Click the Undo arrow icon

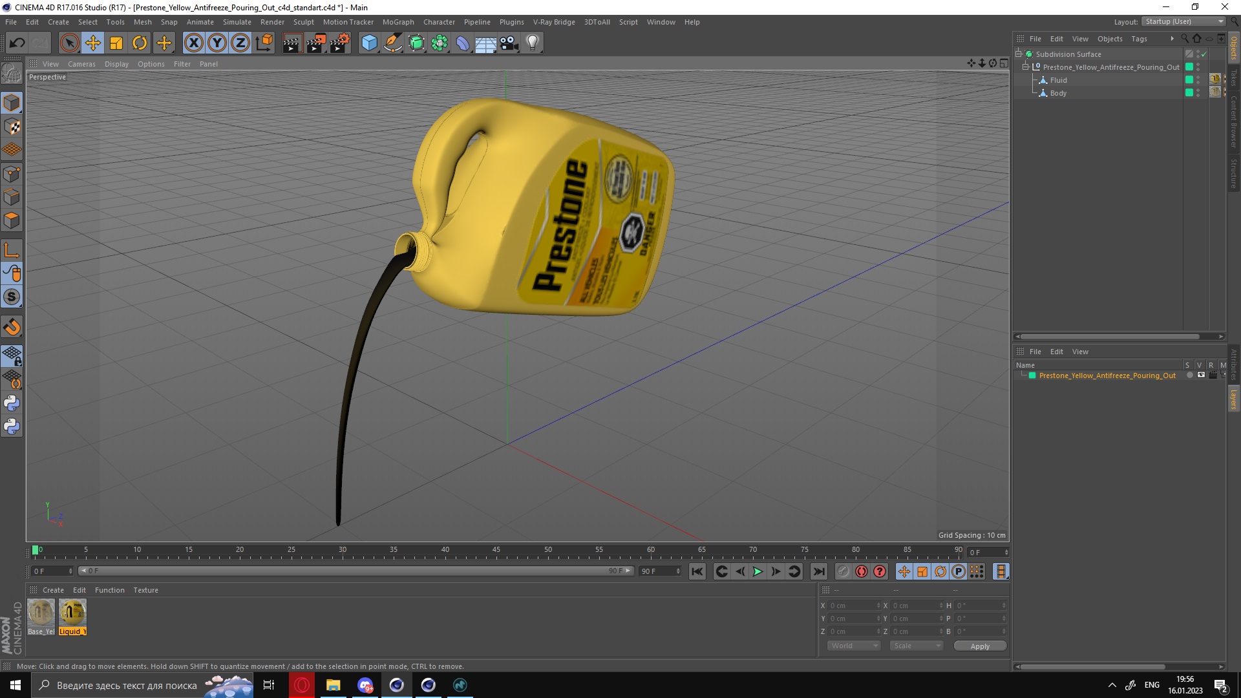[17, 43]
